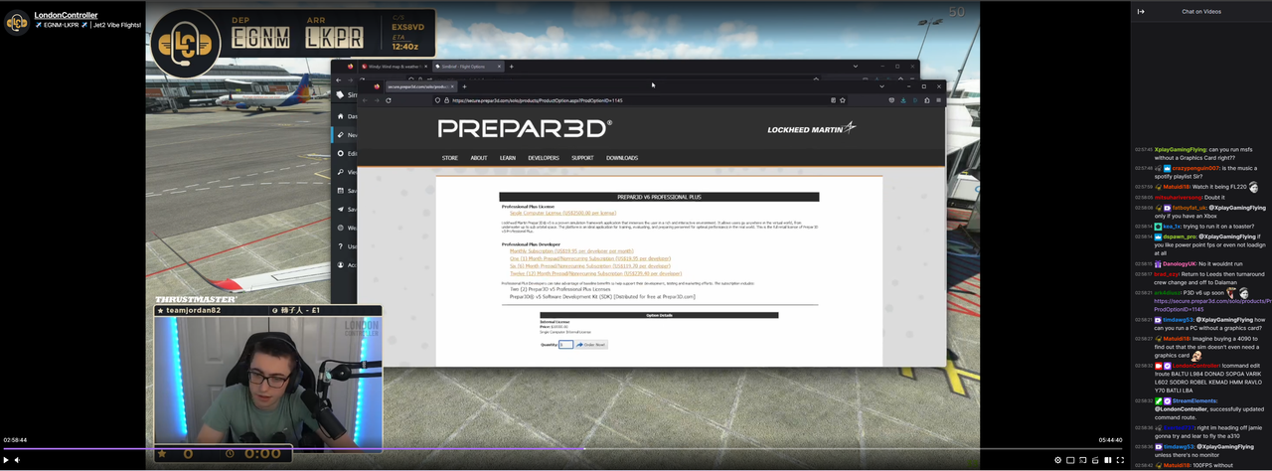List all tabs dropdown in SimBrief window
The image size is (1272, 471).
(856, 67)
